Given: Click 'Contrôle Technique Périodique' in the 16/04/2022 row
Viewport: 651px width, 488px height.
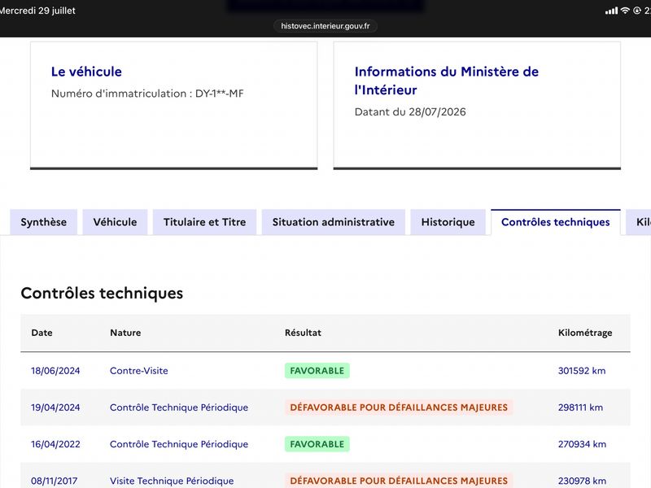Looking at the screenshot, I should click(x=179, y=444).
